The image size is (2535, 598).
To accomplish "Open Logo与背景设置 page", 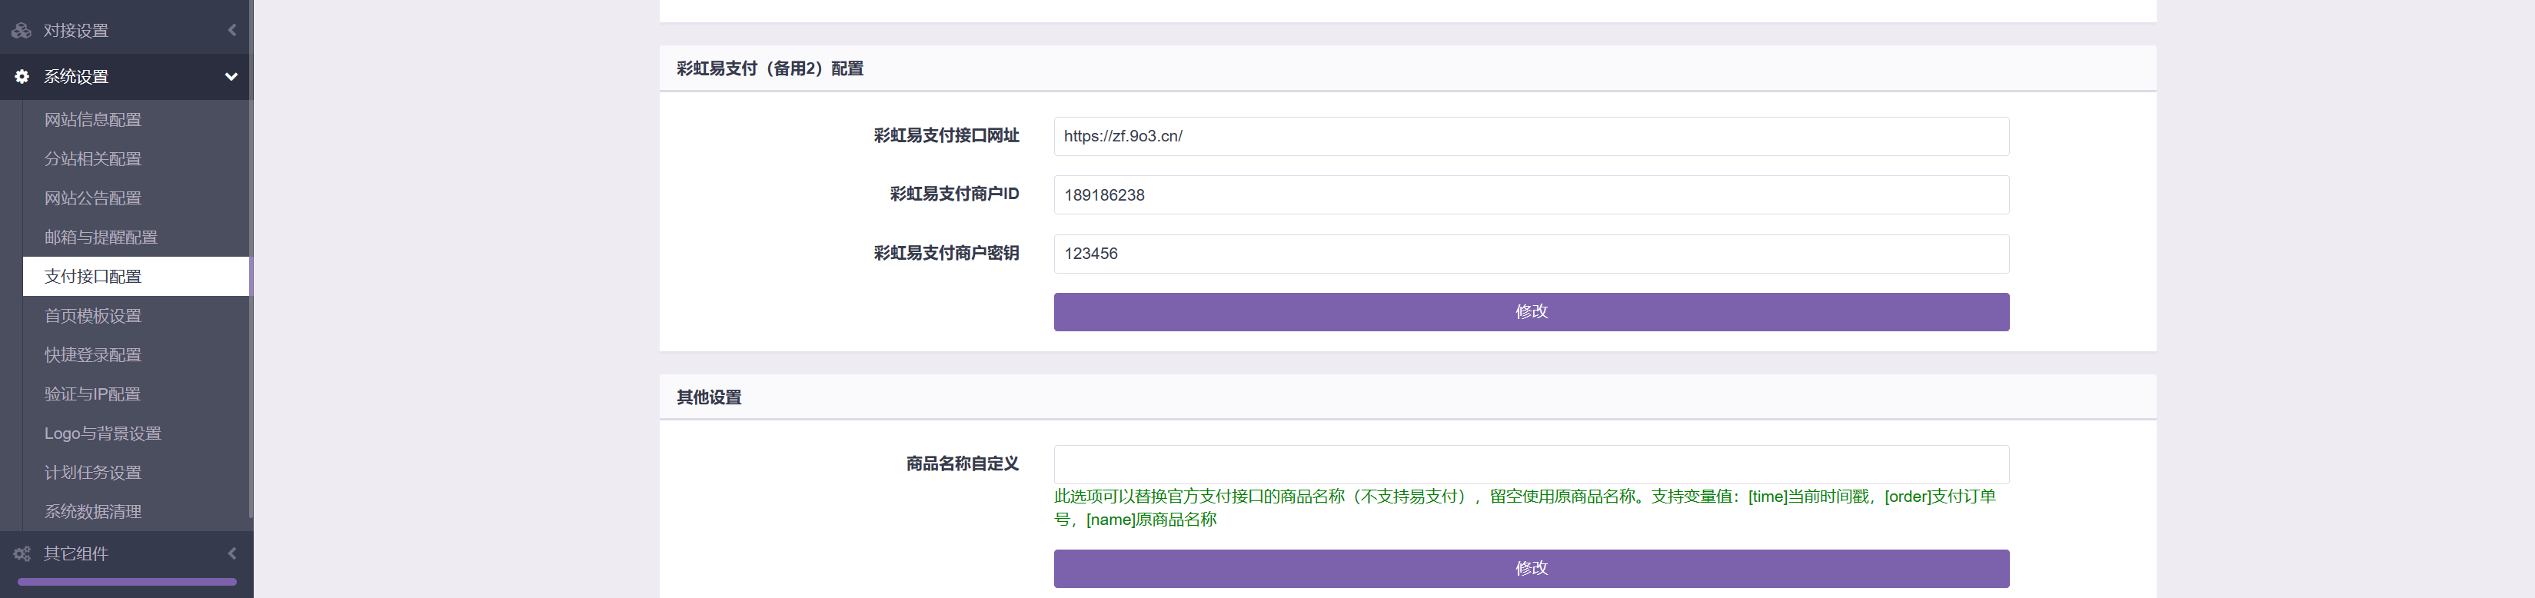I will (102, 434).
